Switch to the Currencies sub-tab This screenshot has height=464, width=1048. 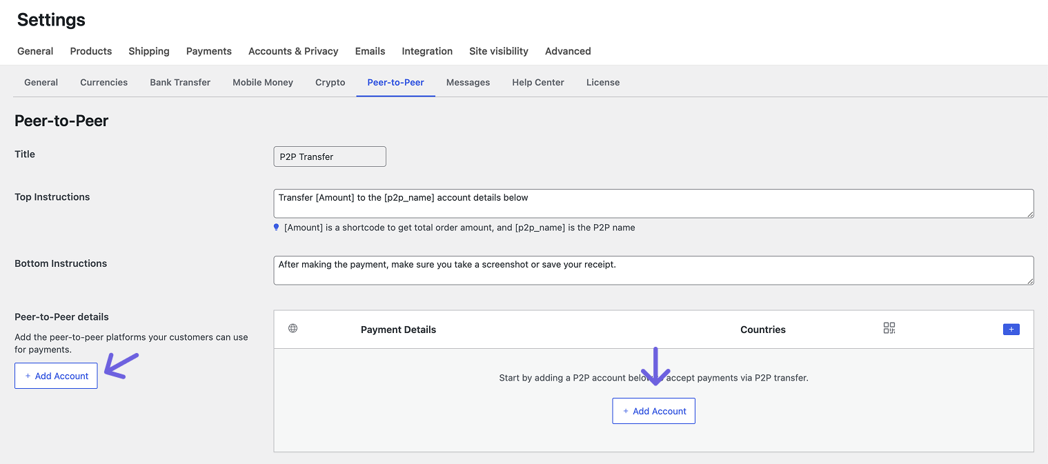pyautogui.click(x=103, y=82)
